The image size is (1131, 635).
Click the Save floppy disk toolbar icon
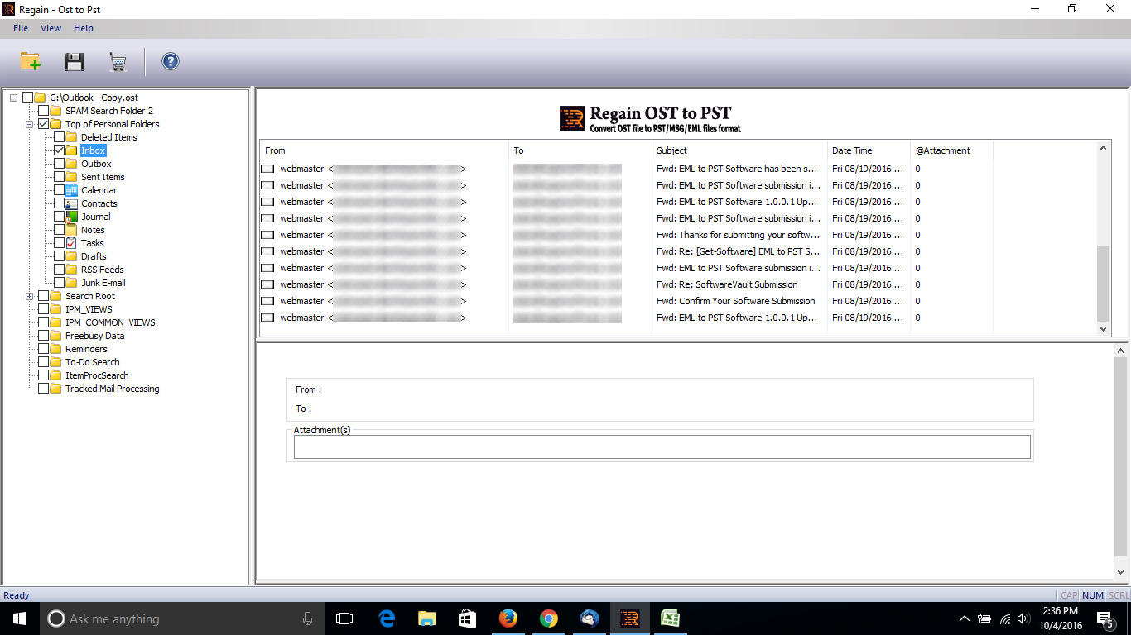75,61
